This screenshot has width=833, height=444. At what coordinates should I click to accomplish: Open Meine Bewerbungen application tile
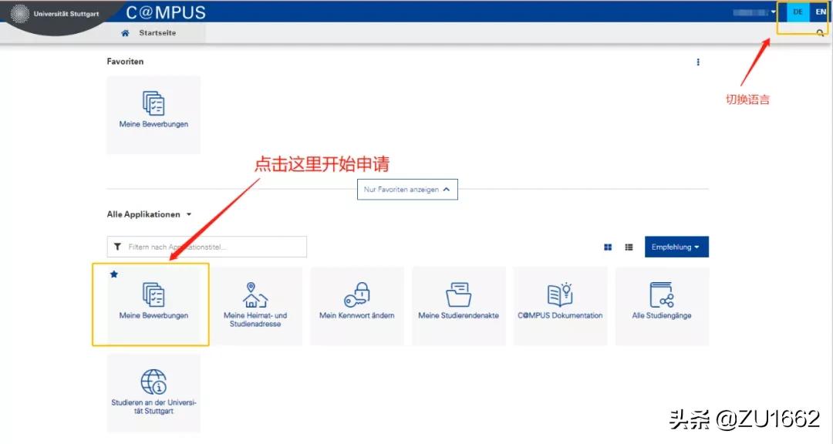(153, 305)
